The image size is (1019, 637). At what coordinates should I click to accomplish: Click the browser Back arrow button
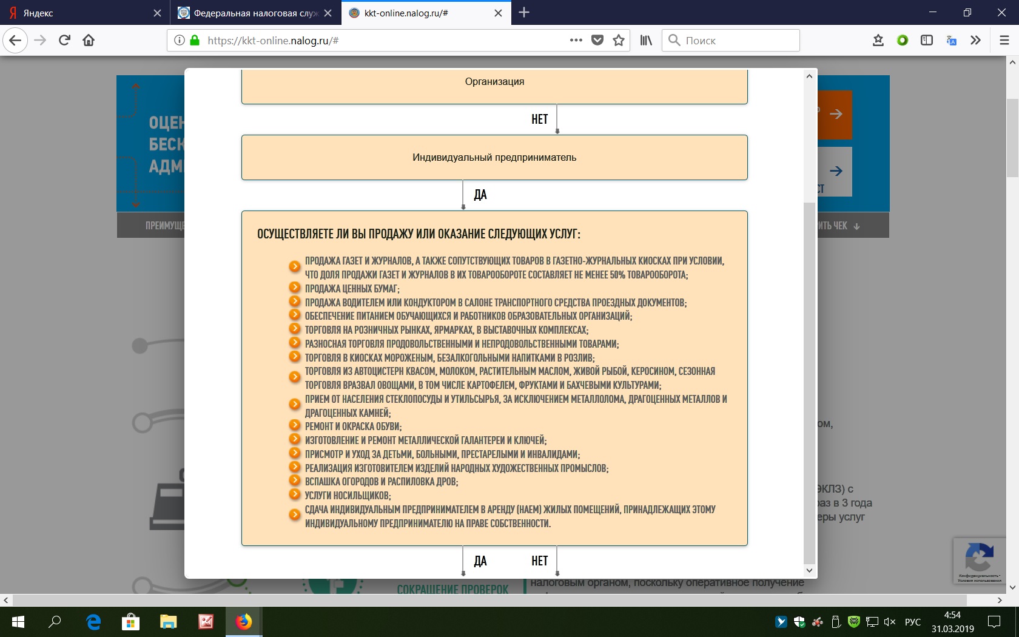(x=15, y=41)
